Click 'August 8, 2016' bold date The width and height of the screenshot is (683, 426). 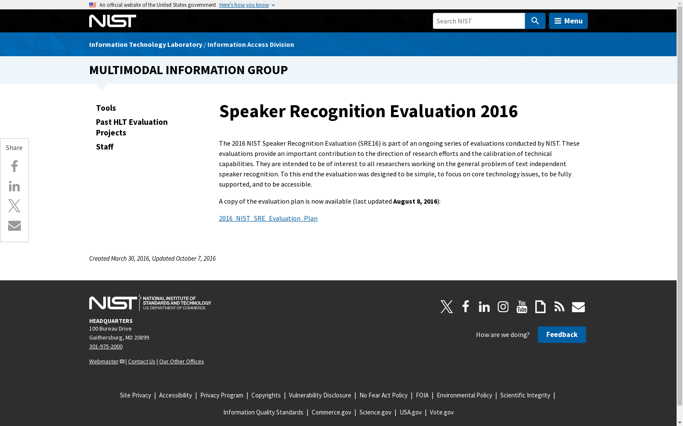tap(415, 201)
